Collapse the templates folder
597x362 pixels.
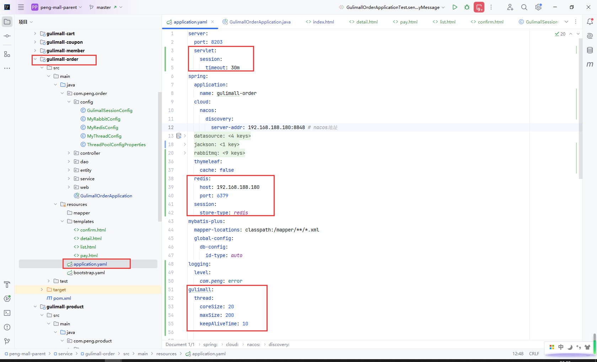pos(62,221)
